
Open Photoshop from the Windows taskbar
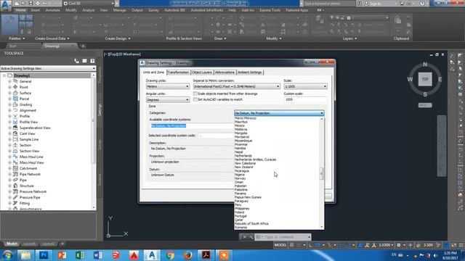click(x=44, y=255)
